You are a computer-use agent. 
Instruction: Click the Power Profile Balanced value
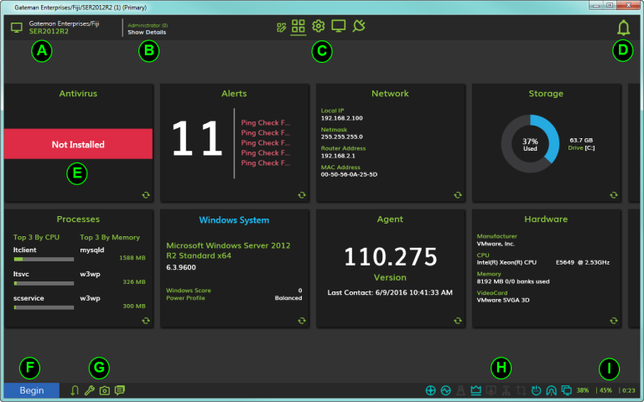[288, 298]
